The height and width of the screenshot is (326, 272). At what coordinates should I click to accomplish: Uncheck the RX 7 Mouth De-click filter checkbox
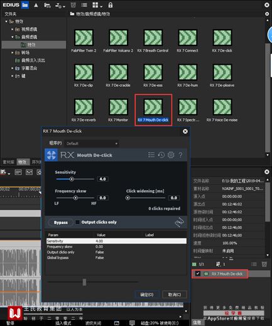pyautogui.click(x=197, y=274)
